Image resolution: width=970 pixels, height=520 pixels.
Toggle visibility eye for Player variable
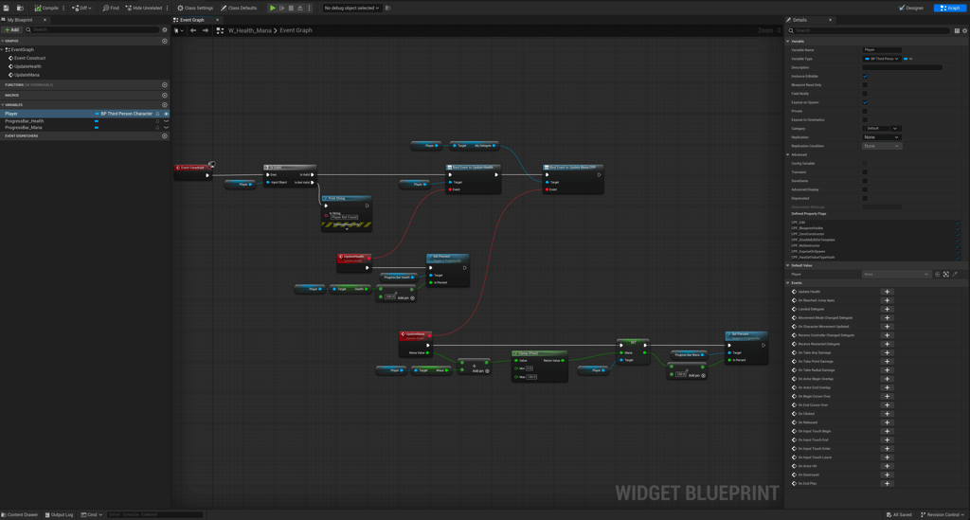click(x=166, y=114)
